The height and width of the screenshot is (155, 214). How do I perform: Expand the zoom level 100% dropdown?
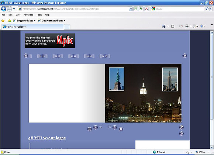click(x=208, y=152)
